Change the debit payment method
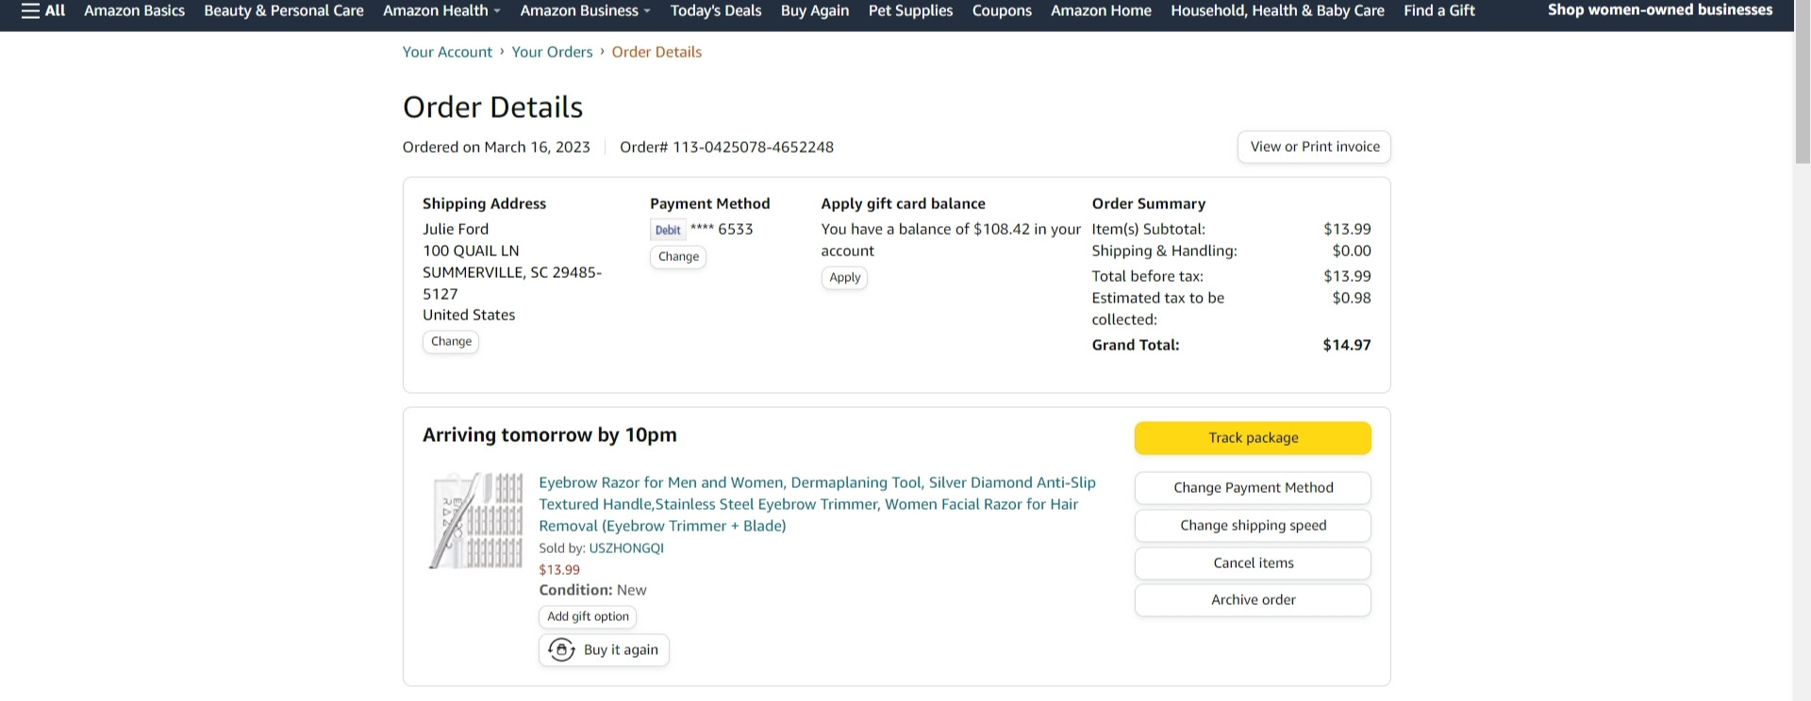The width and height of the screenshot is (1811, 701). (678, 257)
